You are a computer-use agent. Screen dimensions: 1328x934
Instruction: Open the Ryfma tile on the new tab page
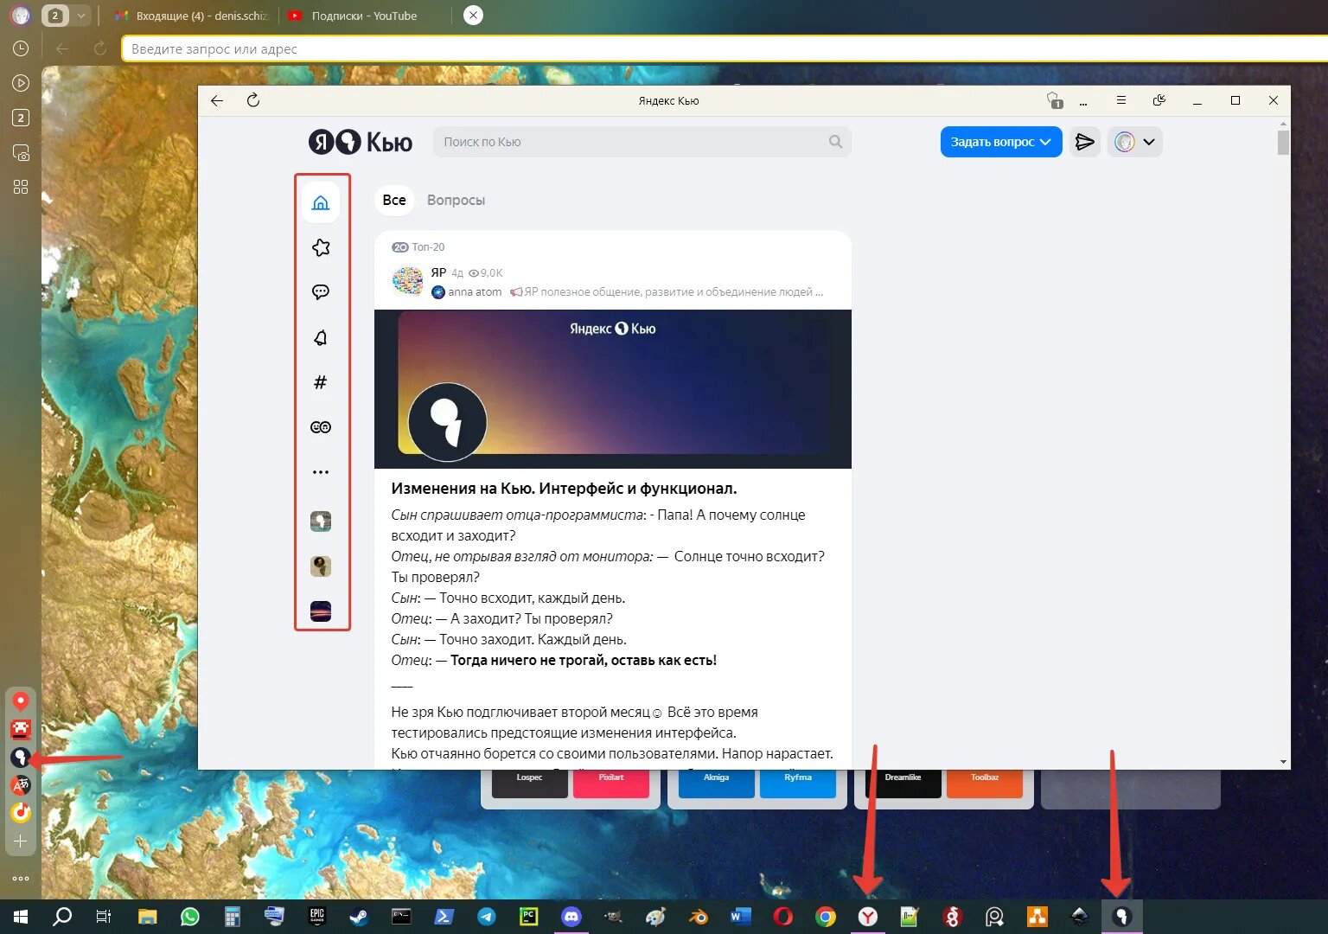798,783
